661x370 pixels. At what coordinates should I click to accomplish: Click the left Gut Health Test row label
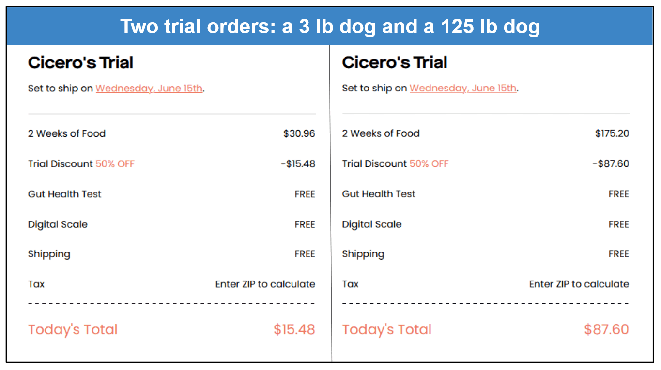(65, 194)
